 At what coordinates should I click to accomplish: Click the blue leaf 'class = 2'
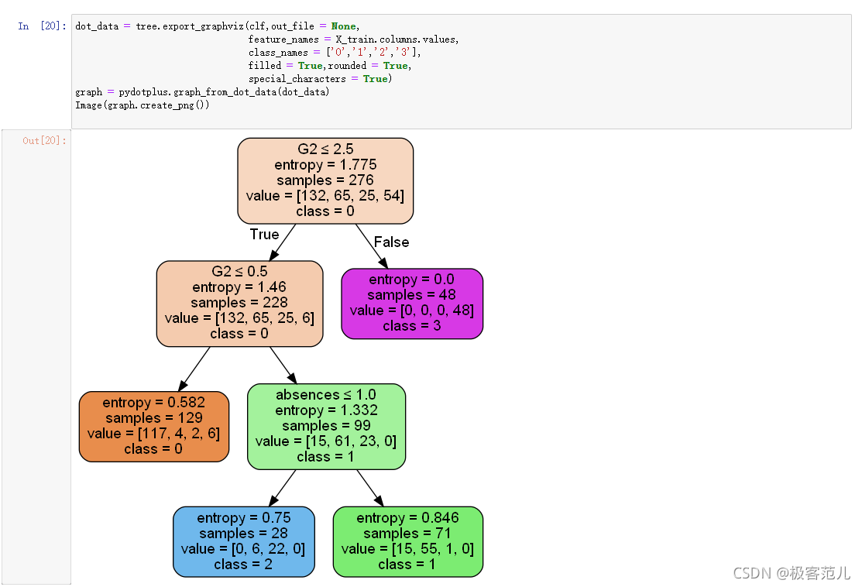click(243, 542)
